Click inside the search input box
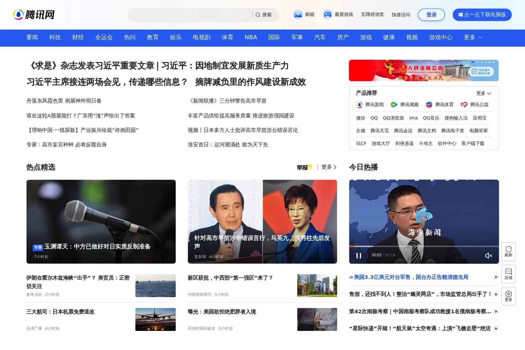This screenshot has height=350, width=525. [x=191, y=14]
